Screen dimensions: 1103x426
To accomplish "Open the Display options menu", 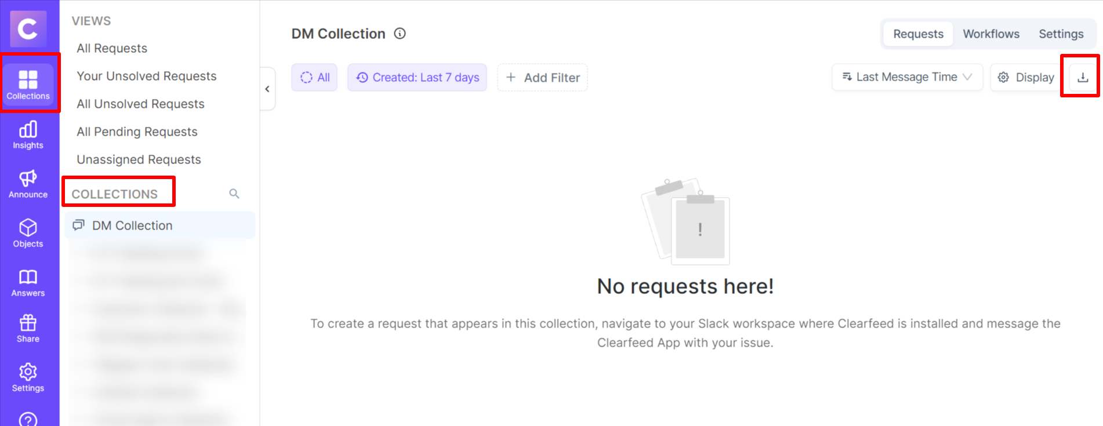I will [1026, 78].
